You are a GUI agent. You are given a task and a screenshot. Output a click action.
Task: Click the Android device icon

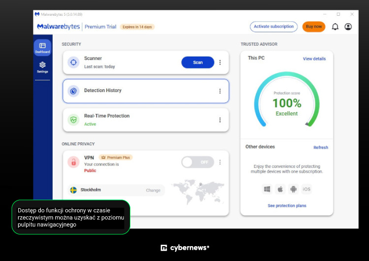(x=293, y=189)
